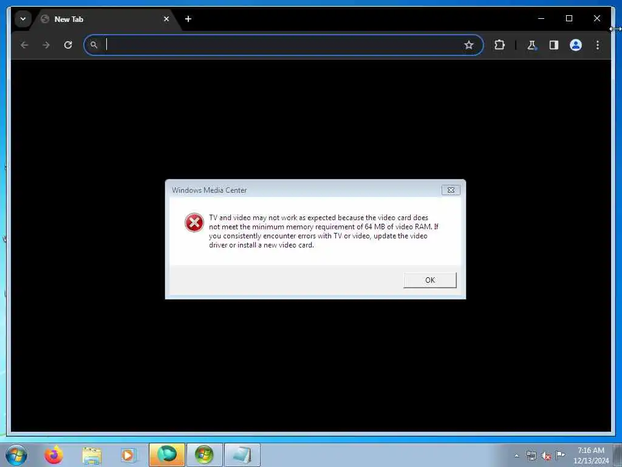Click the muted volume tray icon
Viewport: 622px width, 467px height.
(x=546, y=455)
